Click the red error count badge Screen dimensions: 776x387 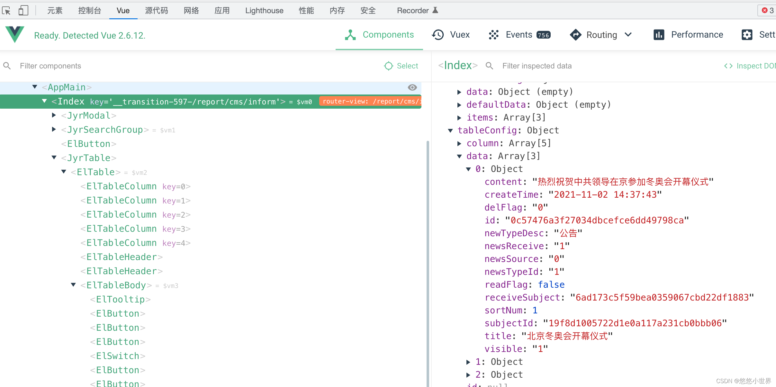[768, 11]
